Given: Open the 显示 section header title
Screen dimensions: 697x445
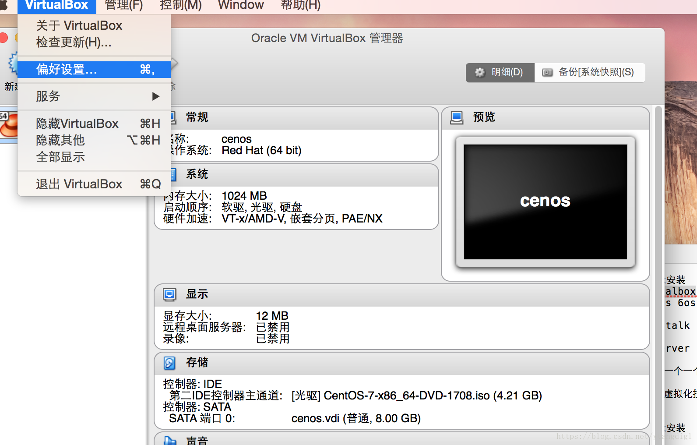Looking at the screenshot, I should coord(197,294).
